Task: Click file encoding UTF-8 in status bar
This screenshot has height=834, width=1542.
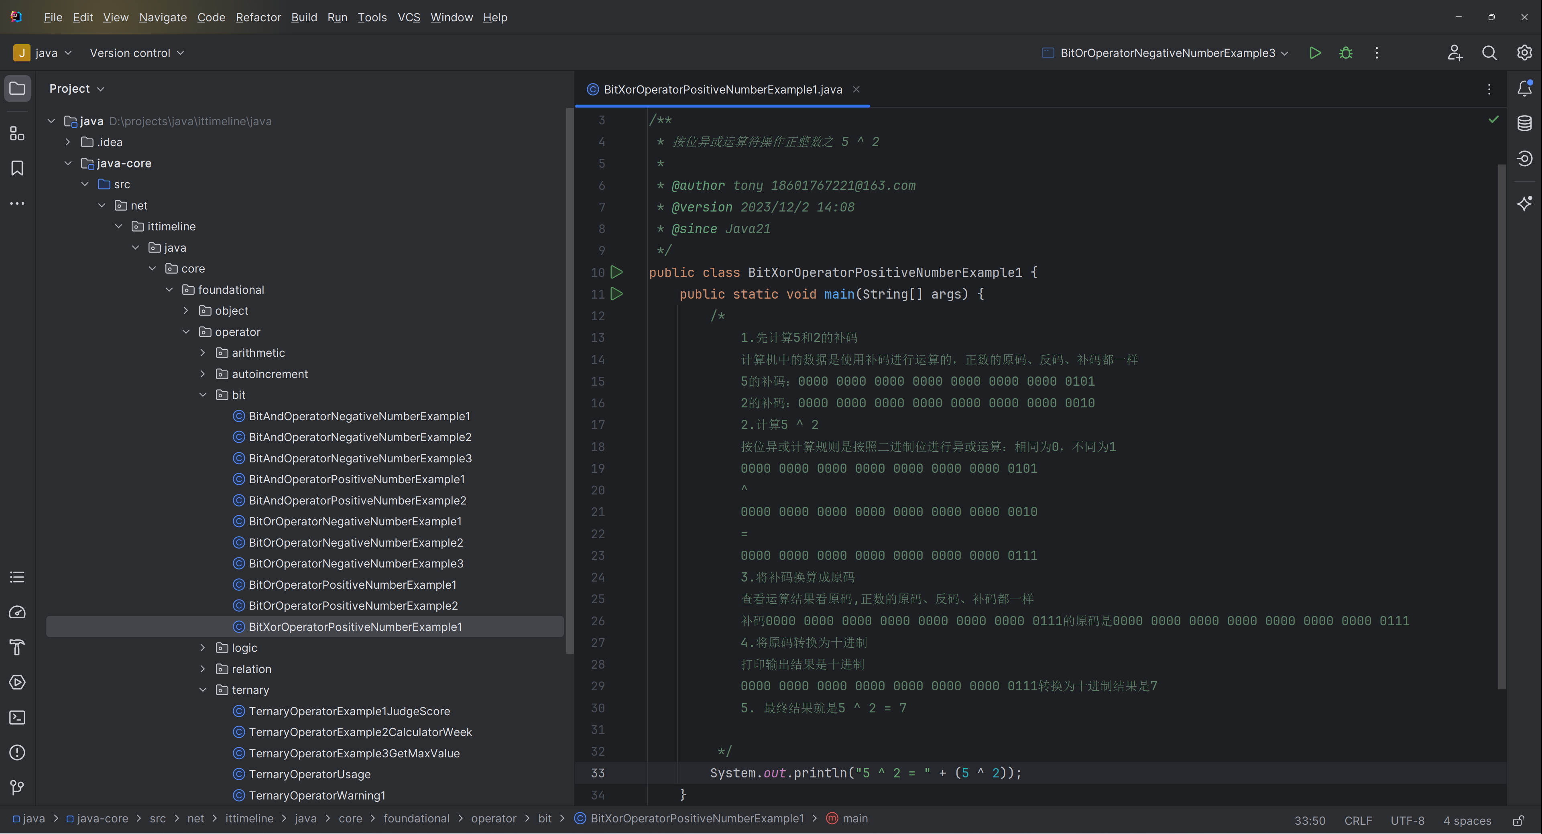Action: tap(1407, 820)
